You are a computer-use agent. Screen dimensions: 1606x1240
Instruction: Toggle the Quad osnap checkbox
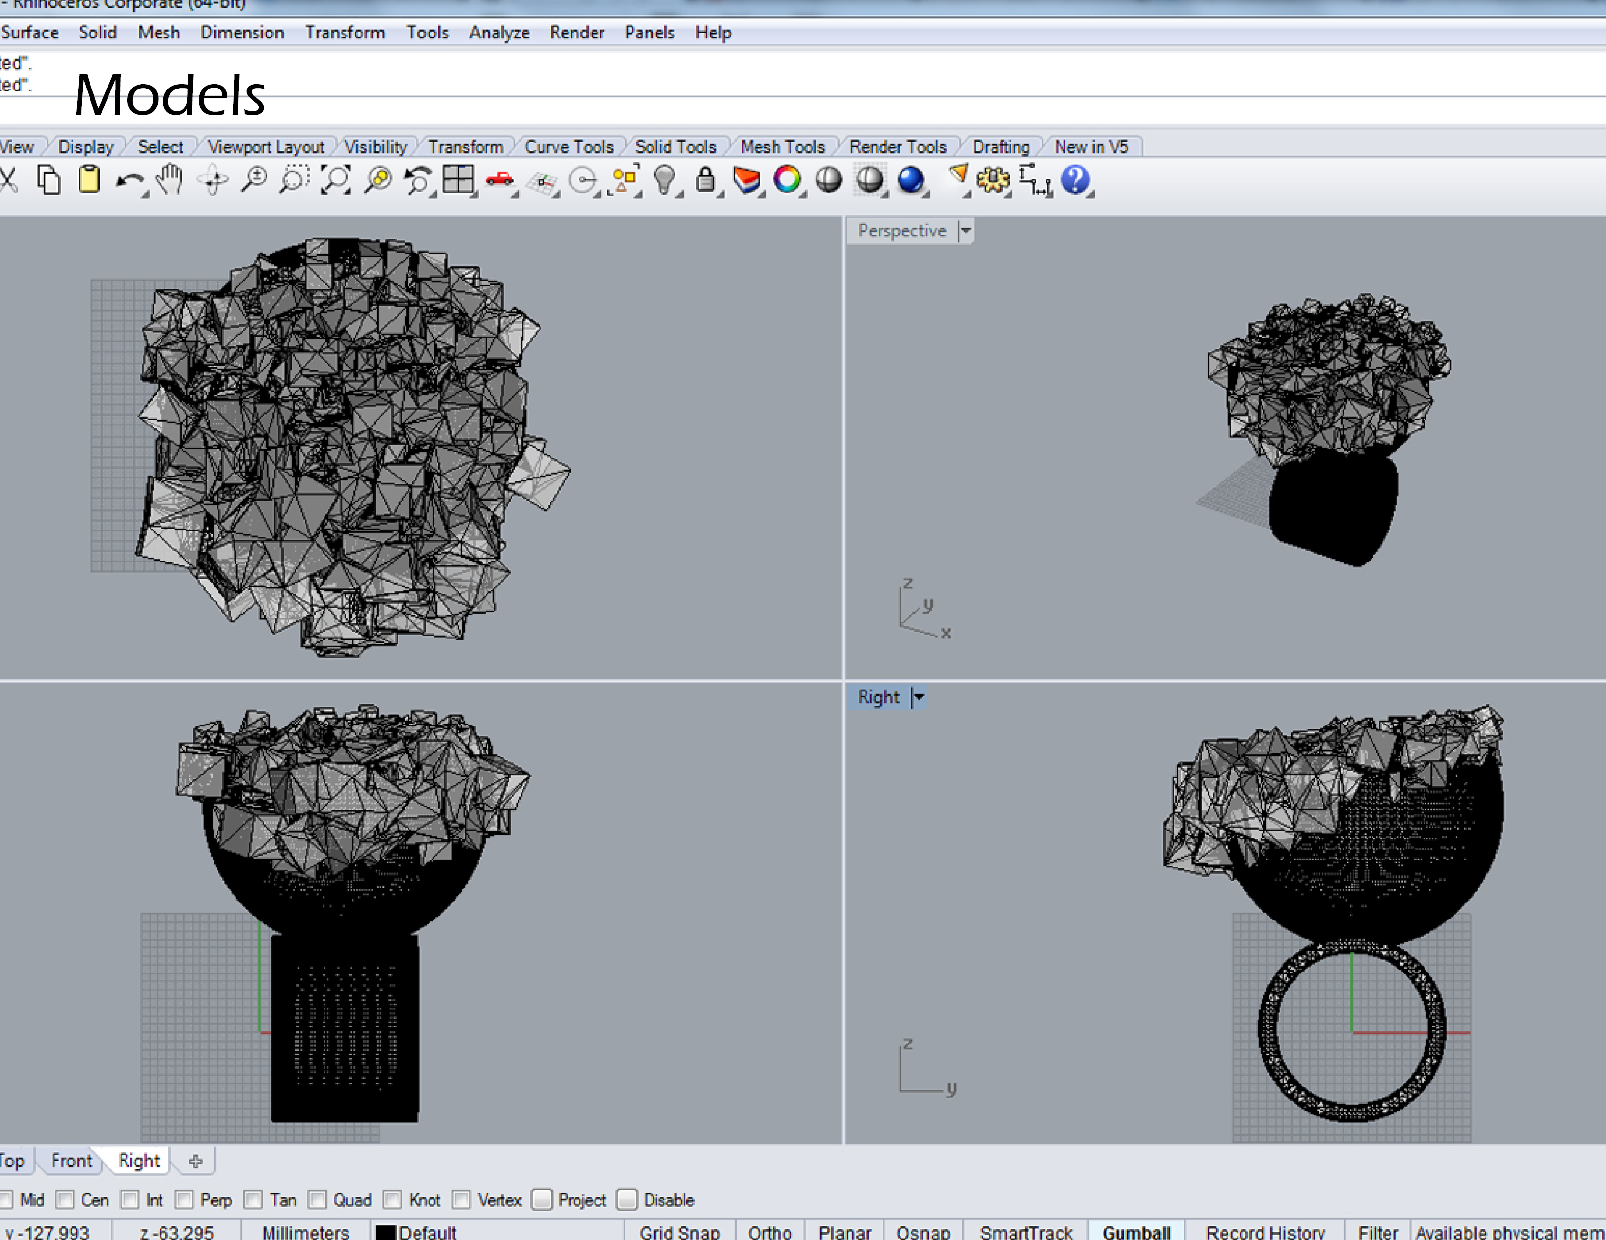(318, 1200)
